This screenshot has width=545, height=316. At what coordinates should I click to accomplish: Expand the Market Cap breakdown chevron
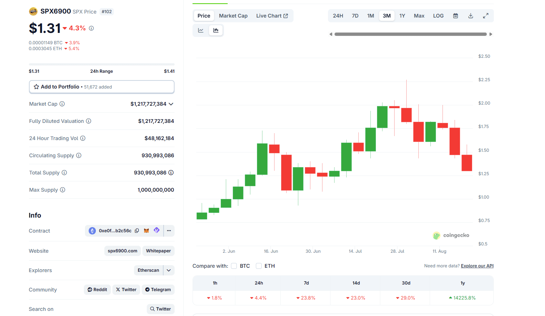(x=171, y=104)
